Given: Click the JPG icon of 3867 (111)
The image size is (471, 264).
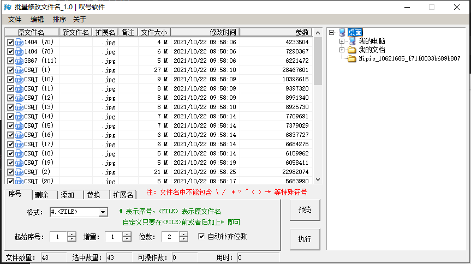Looking at the screenshot, I should point(19,61).
